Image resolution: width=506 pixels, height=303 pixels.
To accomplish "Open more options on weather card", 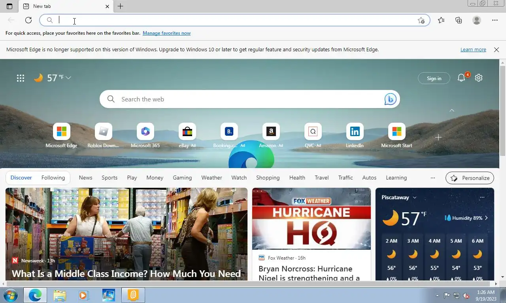I will coord(482,197).
